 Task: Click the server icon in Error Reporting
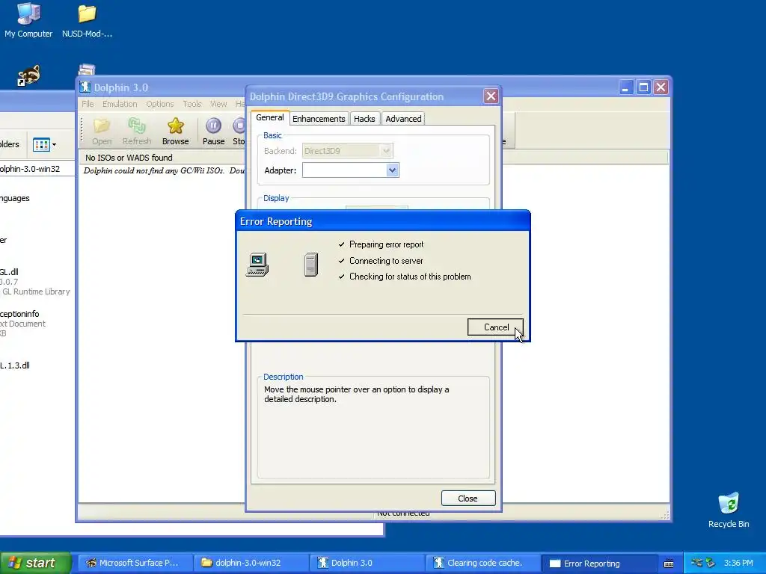[311, 265]
